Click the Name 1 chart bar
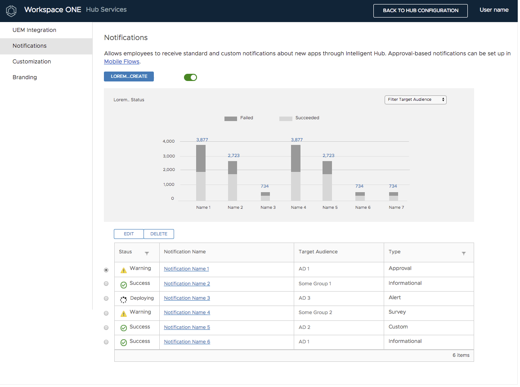520x387 pixels. click(201, 173)
